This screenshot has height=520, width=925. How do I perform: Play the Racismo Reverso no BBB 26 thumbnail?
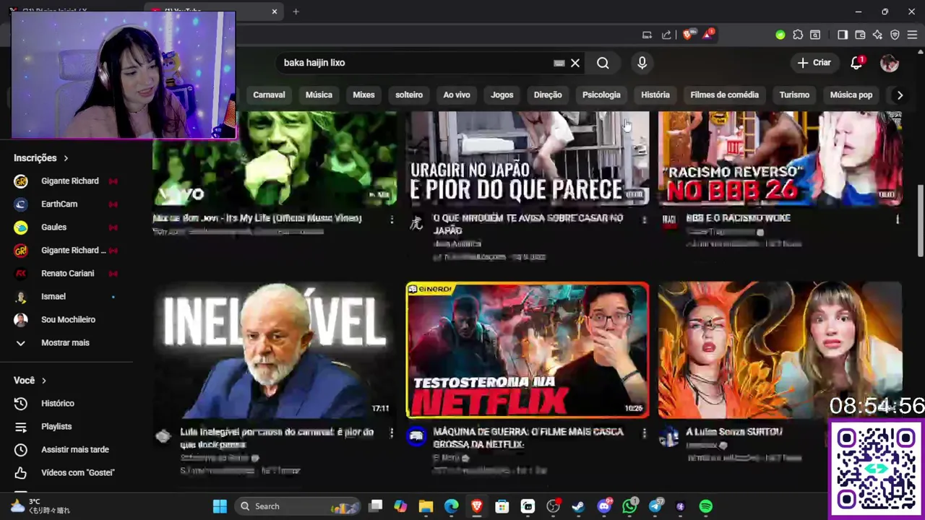[x=780, y=159]
